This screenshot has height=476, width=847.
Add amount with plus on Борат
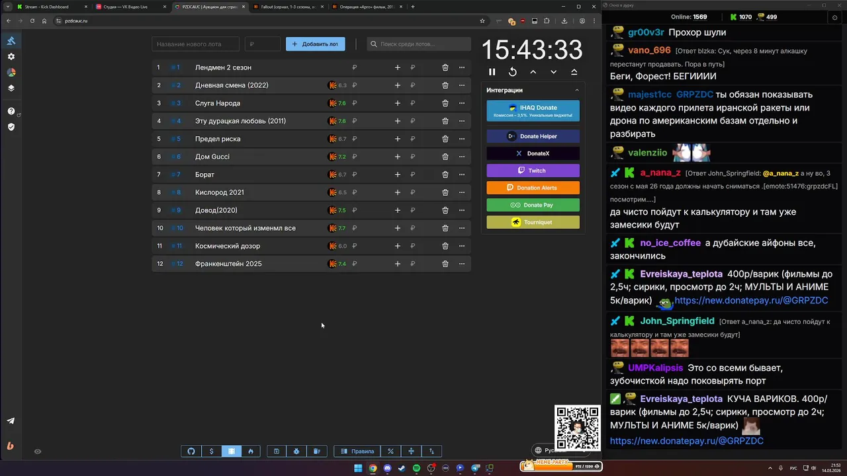click(x=398, y=175)
